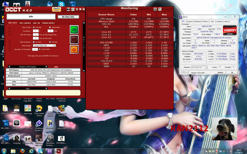Click the red OFF button in OCCT

click(74, 39)
